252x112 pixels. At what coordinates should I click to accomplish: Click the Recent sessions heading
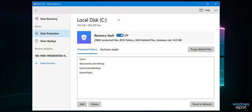[44, 49]
